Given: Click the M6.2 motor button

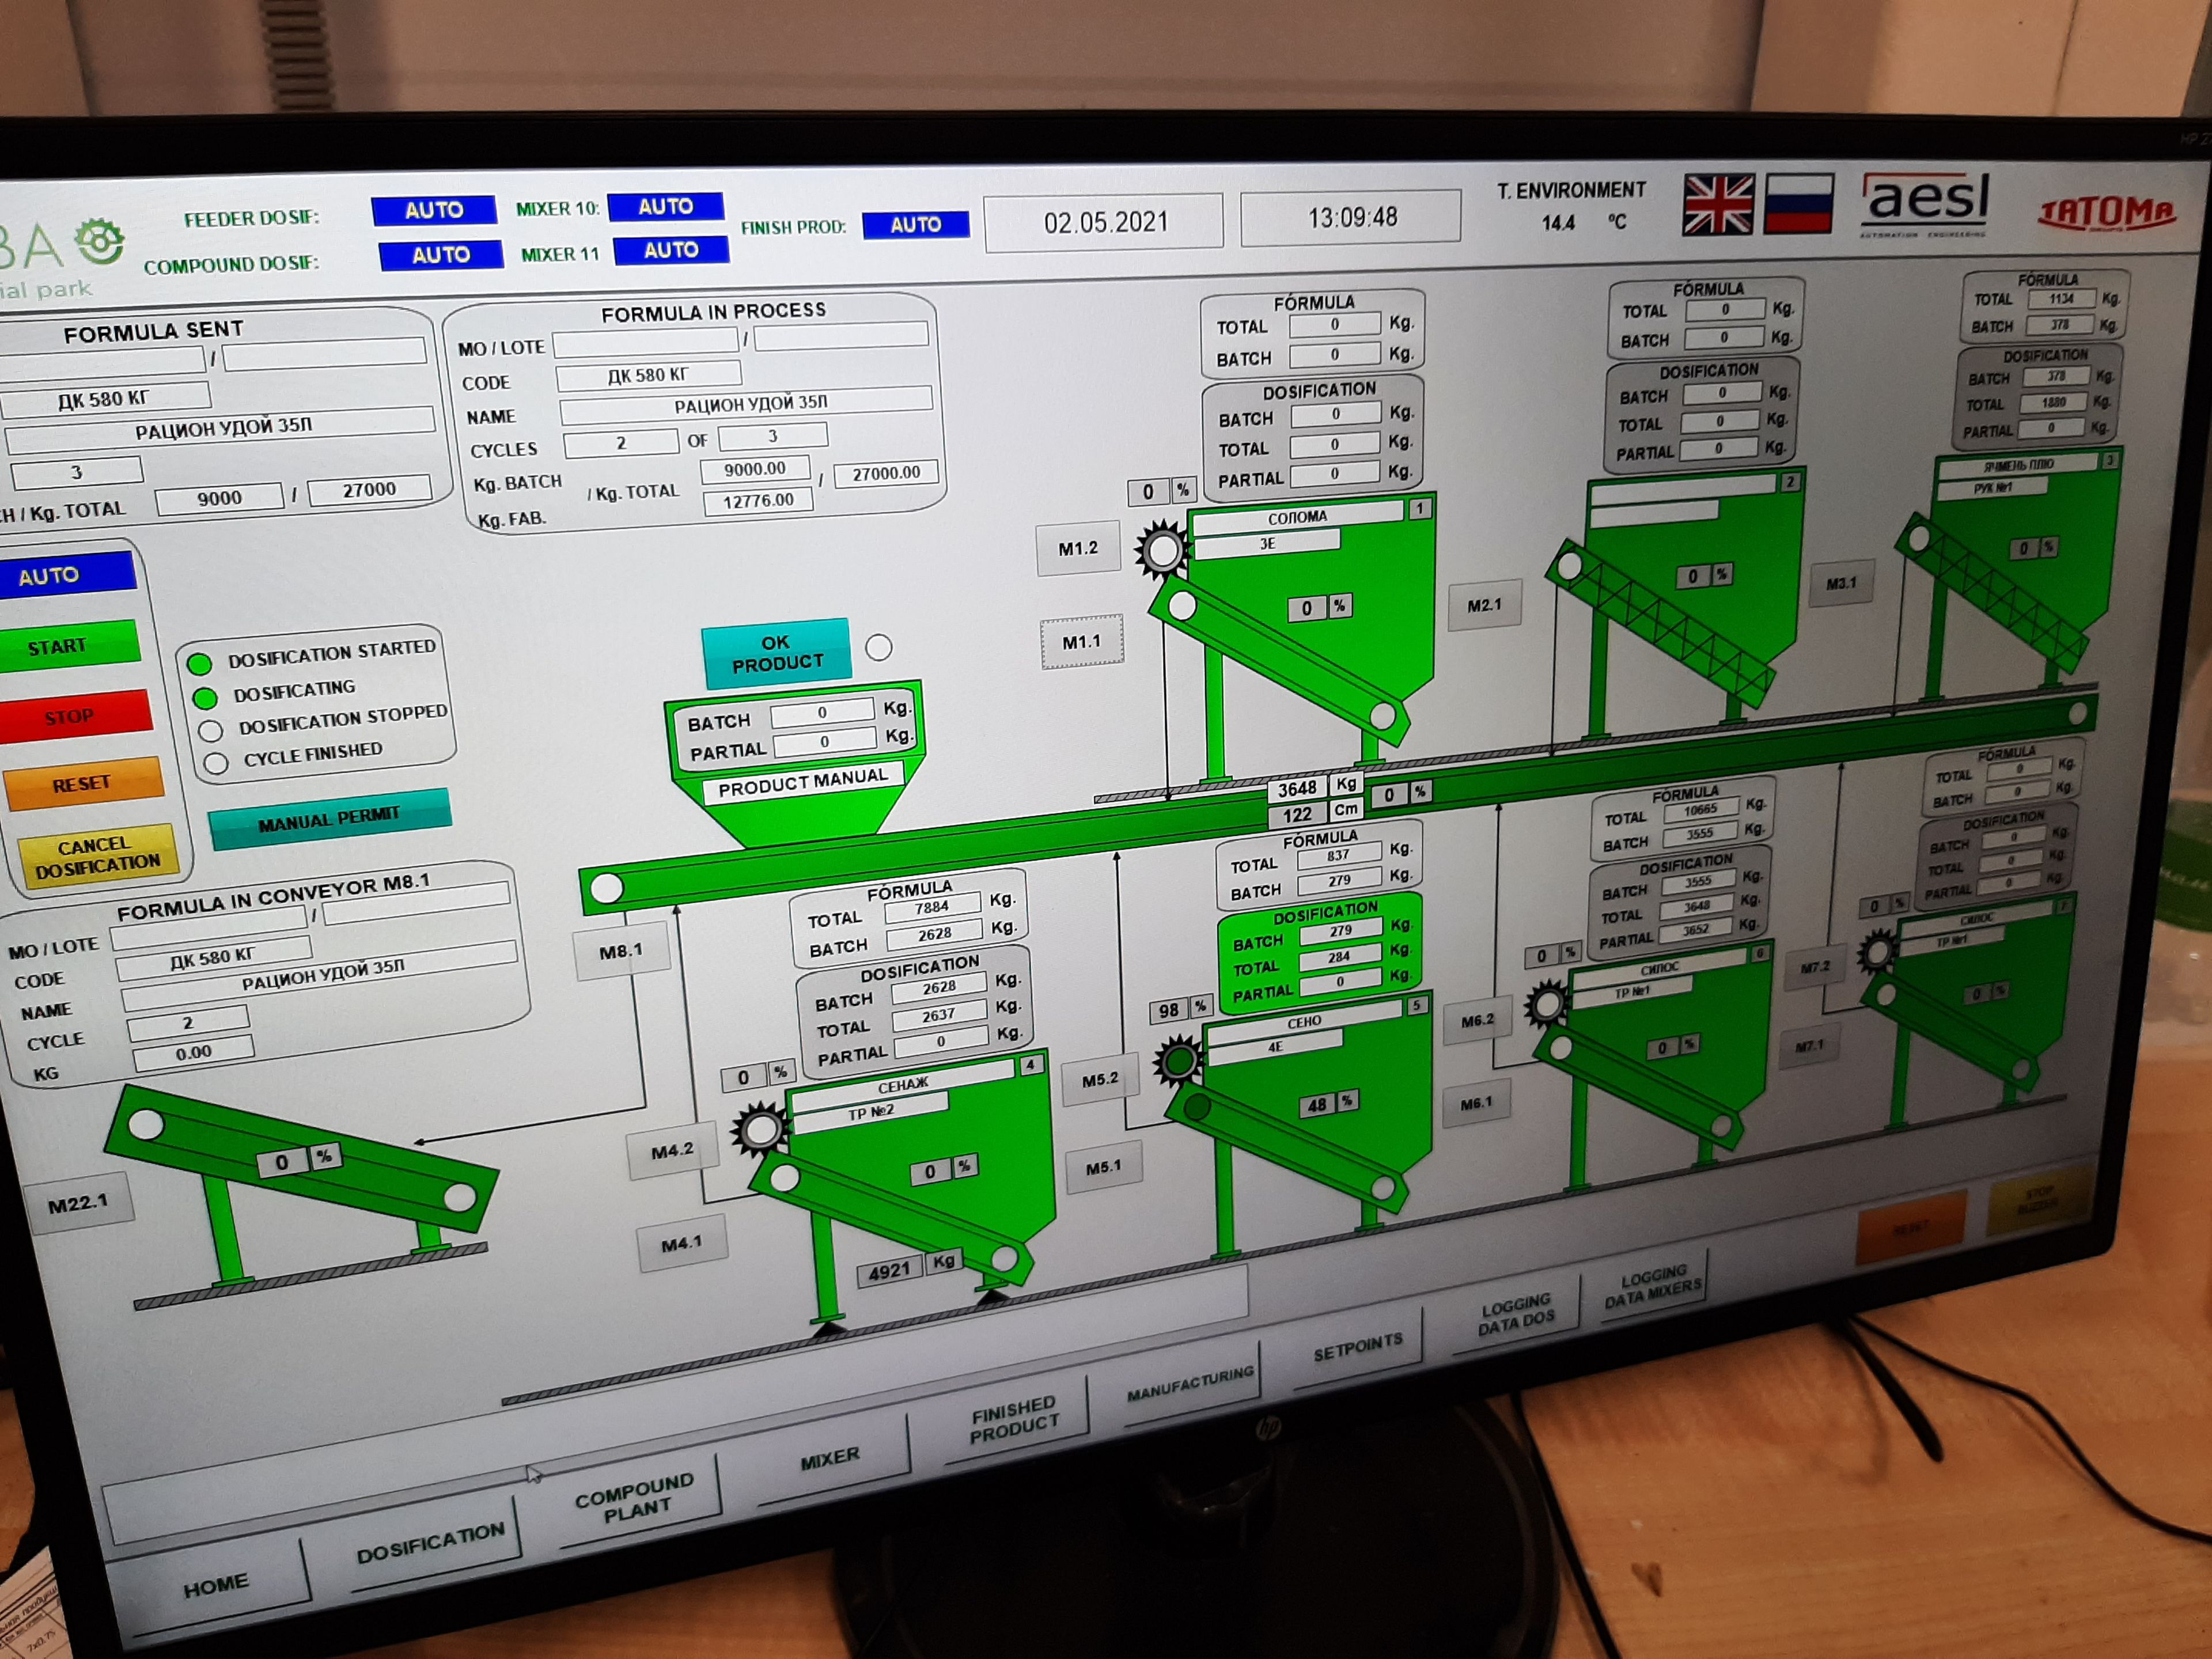Looking at the screenshot, I should click(x=1477, y=1021).
